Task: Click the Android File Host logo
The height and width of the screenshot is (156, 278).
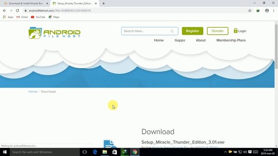Action: (x=54, y=33)
